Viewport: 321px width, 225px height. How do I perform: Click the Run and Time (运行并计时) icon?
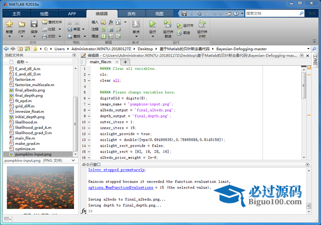[202, 24]
